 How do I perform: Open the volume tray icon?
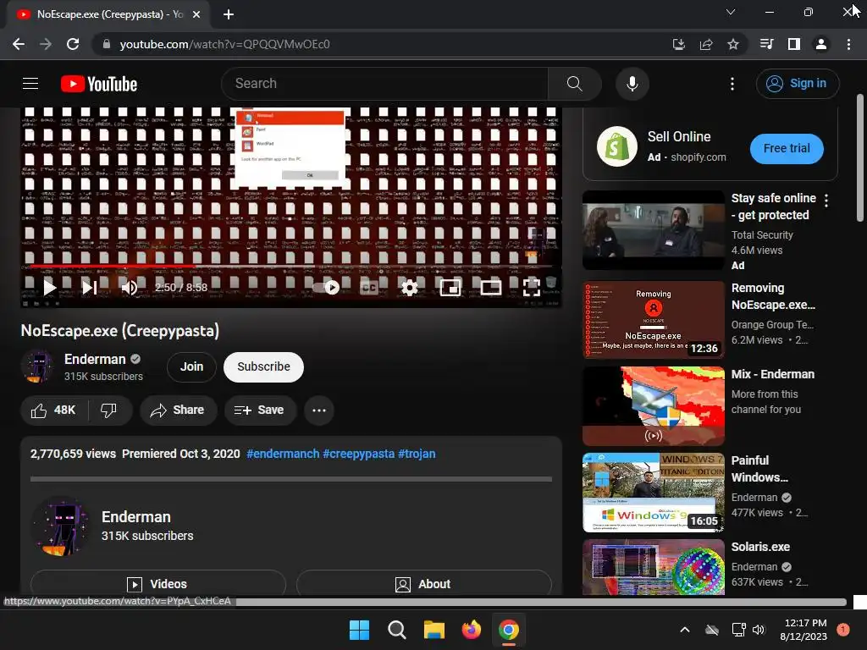759,630
